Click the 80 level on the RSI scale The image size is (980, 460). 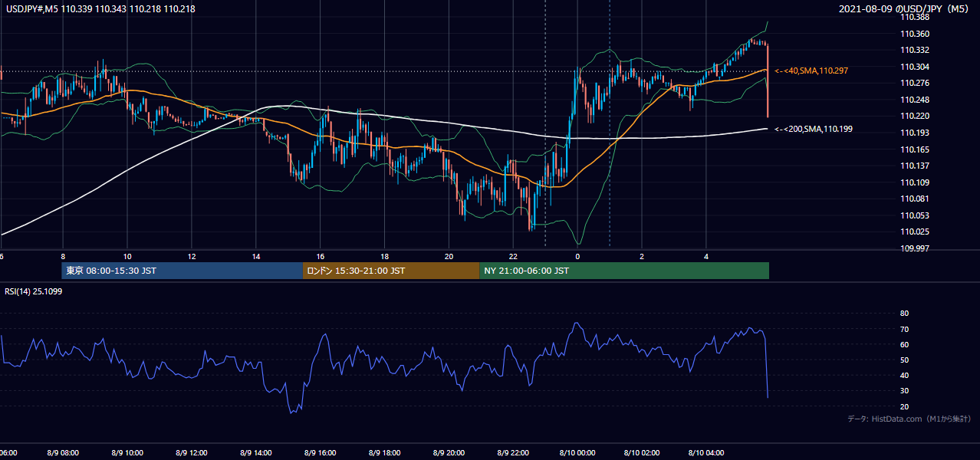click(904, 314)
